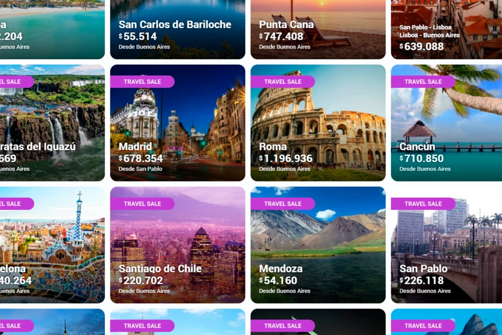Viewport: 502px width, 335px height.
Task: Select the Punta Cana price $747.408
Action: click(x=281, y=36)
